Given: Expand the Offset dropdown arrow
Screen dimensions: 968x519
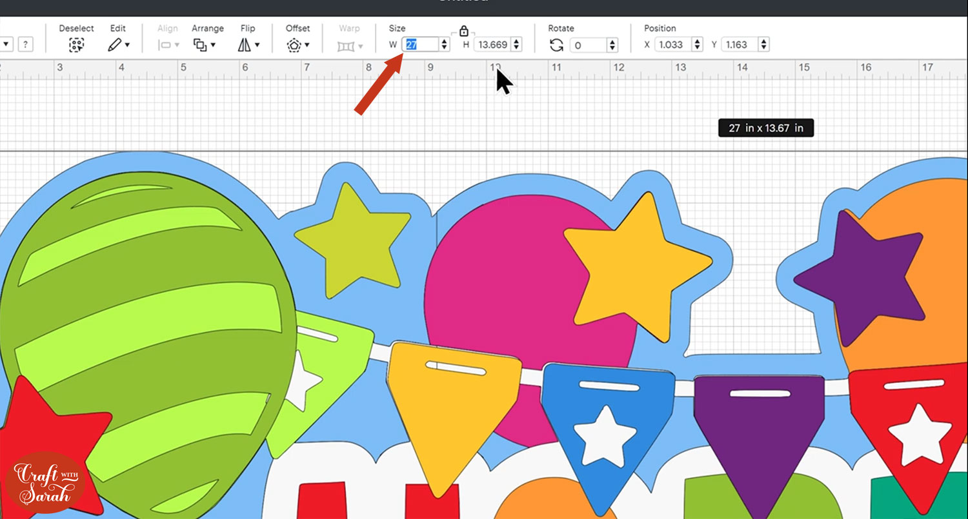Looking at the screenshot, I should pos(307,45).
